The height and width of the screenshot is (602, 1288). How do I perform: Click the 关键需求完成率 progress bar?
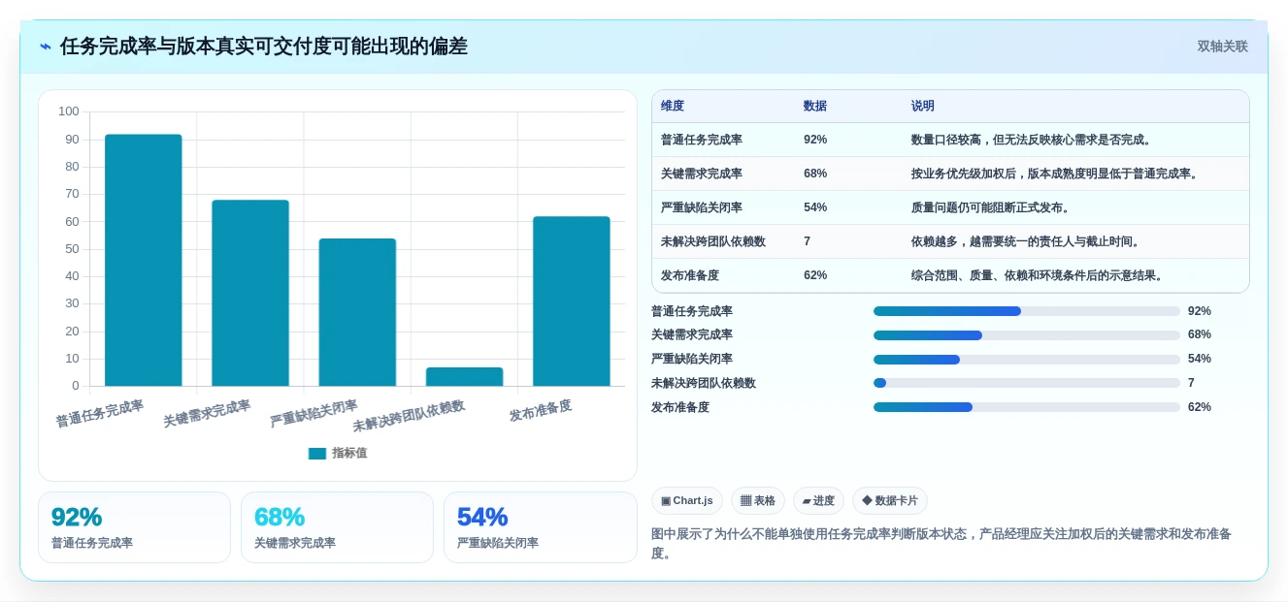1027,335
